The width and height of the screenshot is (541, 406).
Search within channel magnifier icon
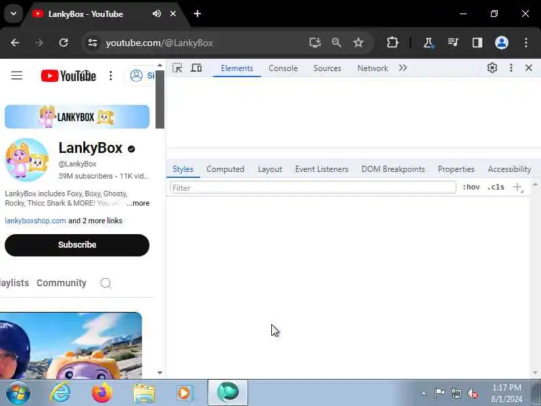coord(106,283)
